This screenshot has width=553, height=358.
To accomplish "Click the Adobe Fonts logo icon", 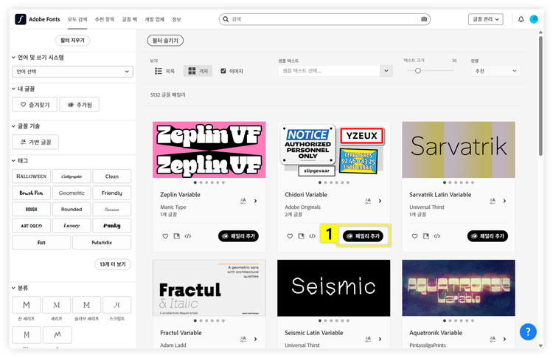I will [x=21, y=19].
